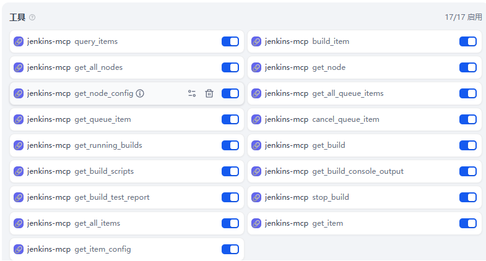486x261 pixels.
Task: Disable get_build_test_report toggle
Action: tap(230, 197)
